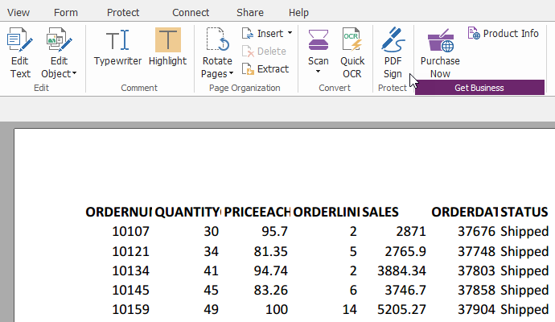This screenshot has width=555, height=322.
Task: Switch to the Protect tab
Action: [x=123, y=13]
